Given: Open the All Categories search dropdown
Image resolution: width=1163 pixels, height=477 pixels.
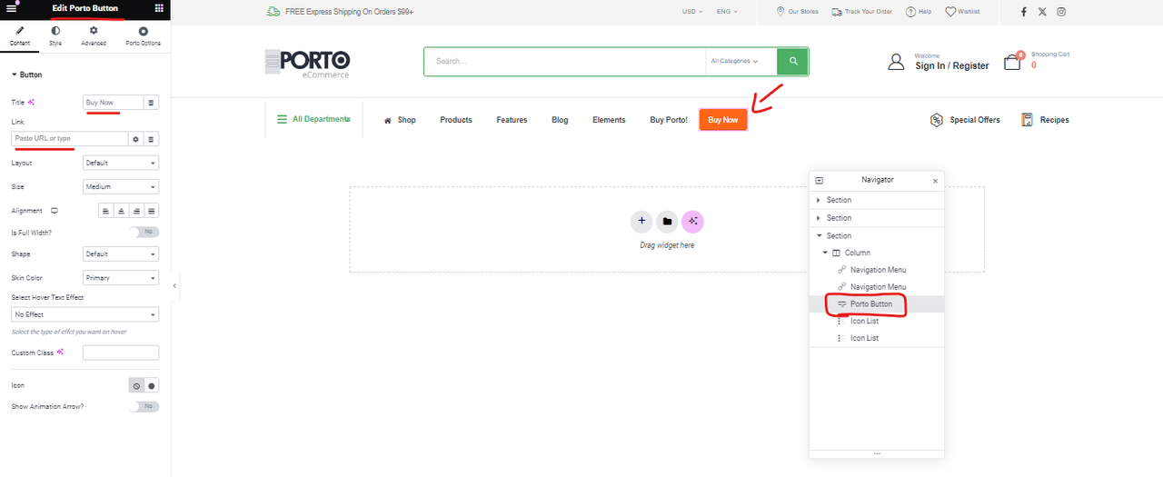Looking at the screenshot, I should pyautogui.click(x=734, y=62).
